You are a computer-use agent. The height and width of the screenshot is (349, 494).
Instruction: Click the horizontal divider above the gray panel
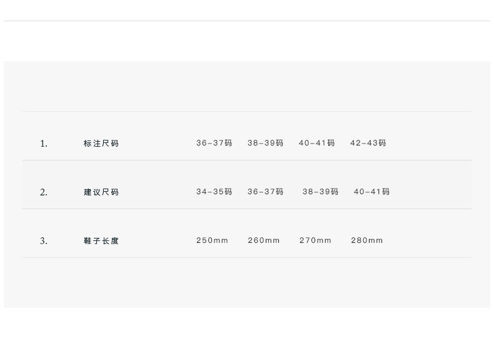pos(247,21)
